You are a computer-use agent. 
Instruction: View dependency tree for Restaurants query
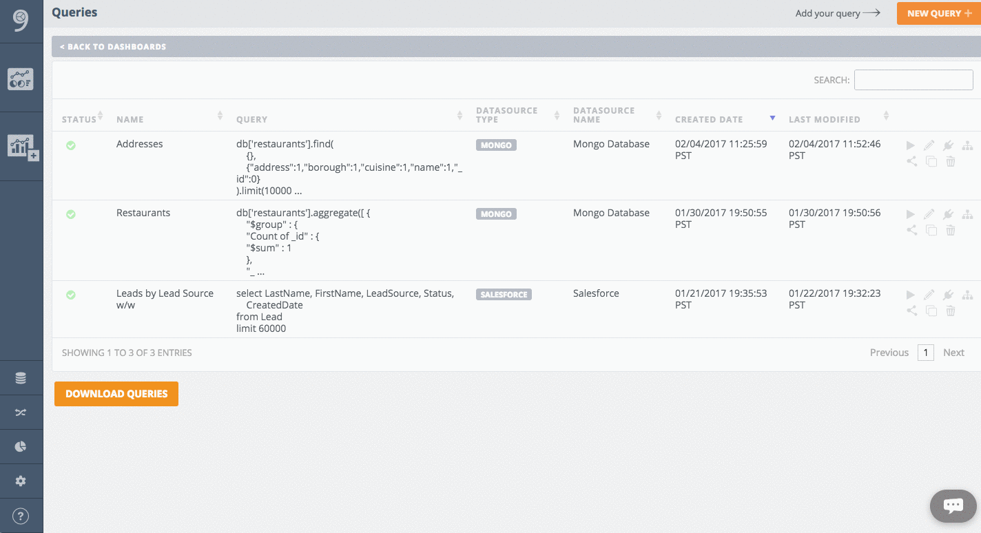pyautogui.click(x=967, y=214)
